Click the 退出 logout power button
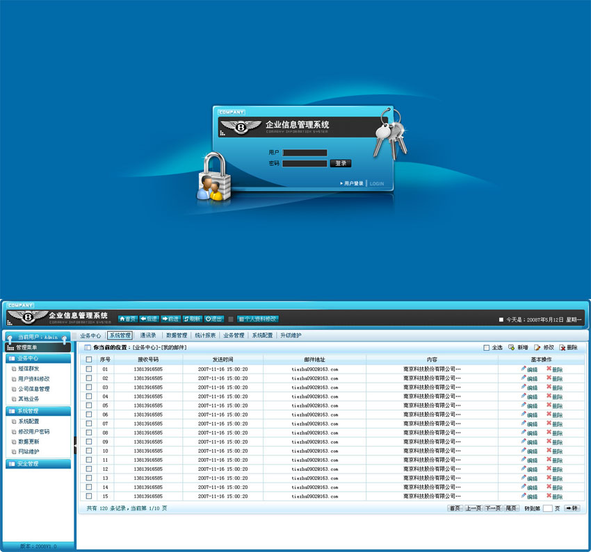The height and width of the screenshot is (552, 591). pos(214,319)
